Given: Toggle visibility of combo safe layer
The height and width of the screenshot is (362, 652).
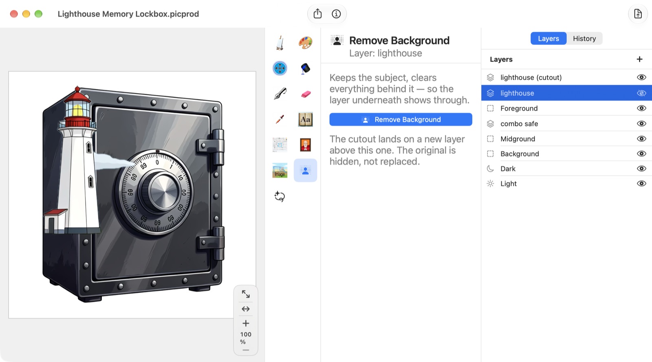Looking at the screenshot, I should click(x=641, y=124).
